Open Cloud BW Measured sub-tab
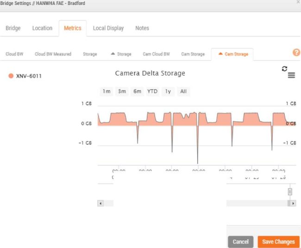The height and width of the screenshot is (248, 301). [x=53, y=54]
